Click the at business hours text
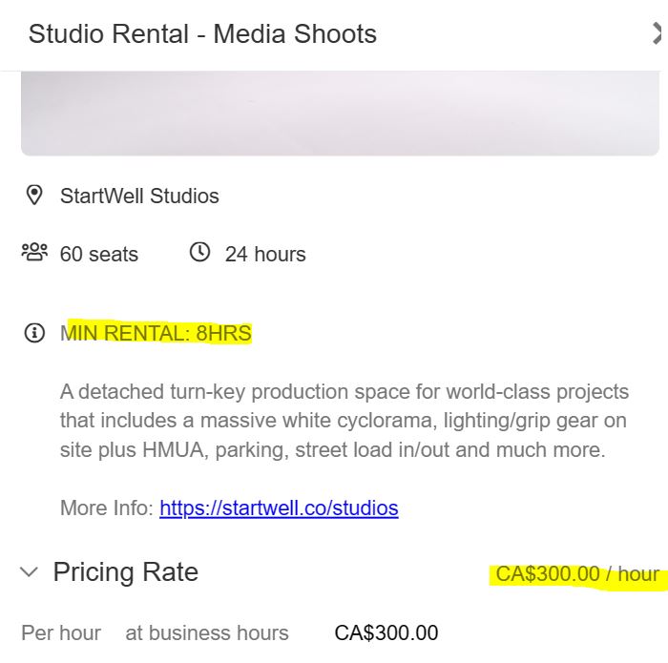This screenshot has width=668, height=663. (x=207, y=632)
